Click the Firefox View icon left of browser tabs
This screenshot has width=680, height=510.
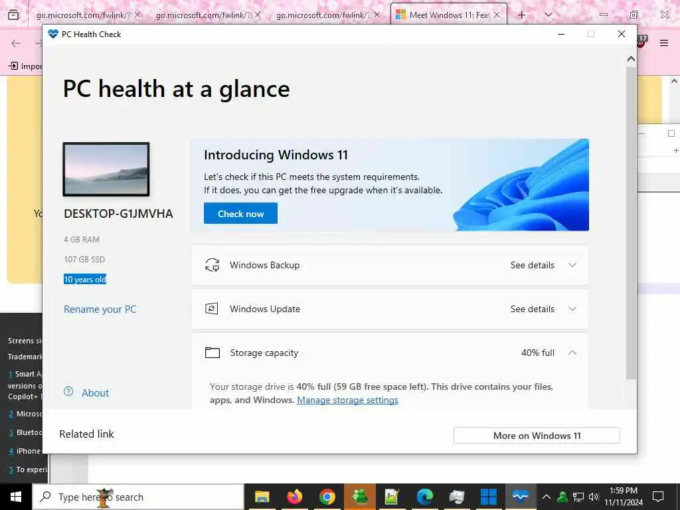(x=13, y=15)
